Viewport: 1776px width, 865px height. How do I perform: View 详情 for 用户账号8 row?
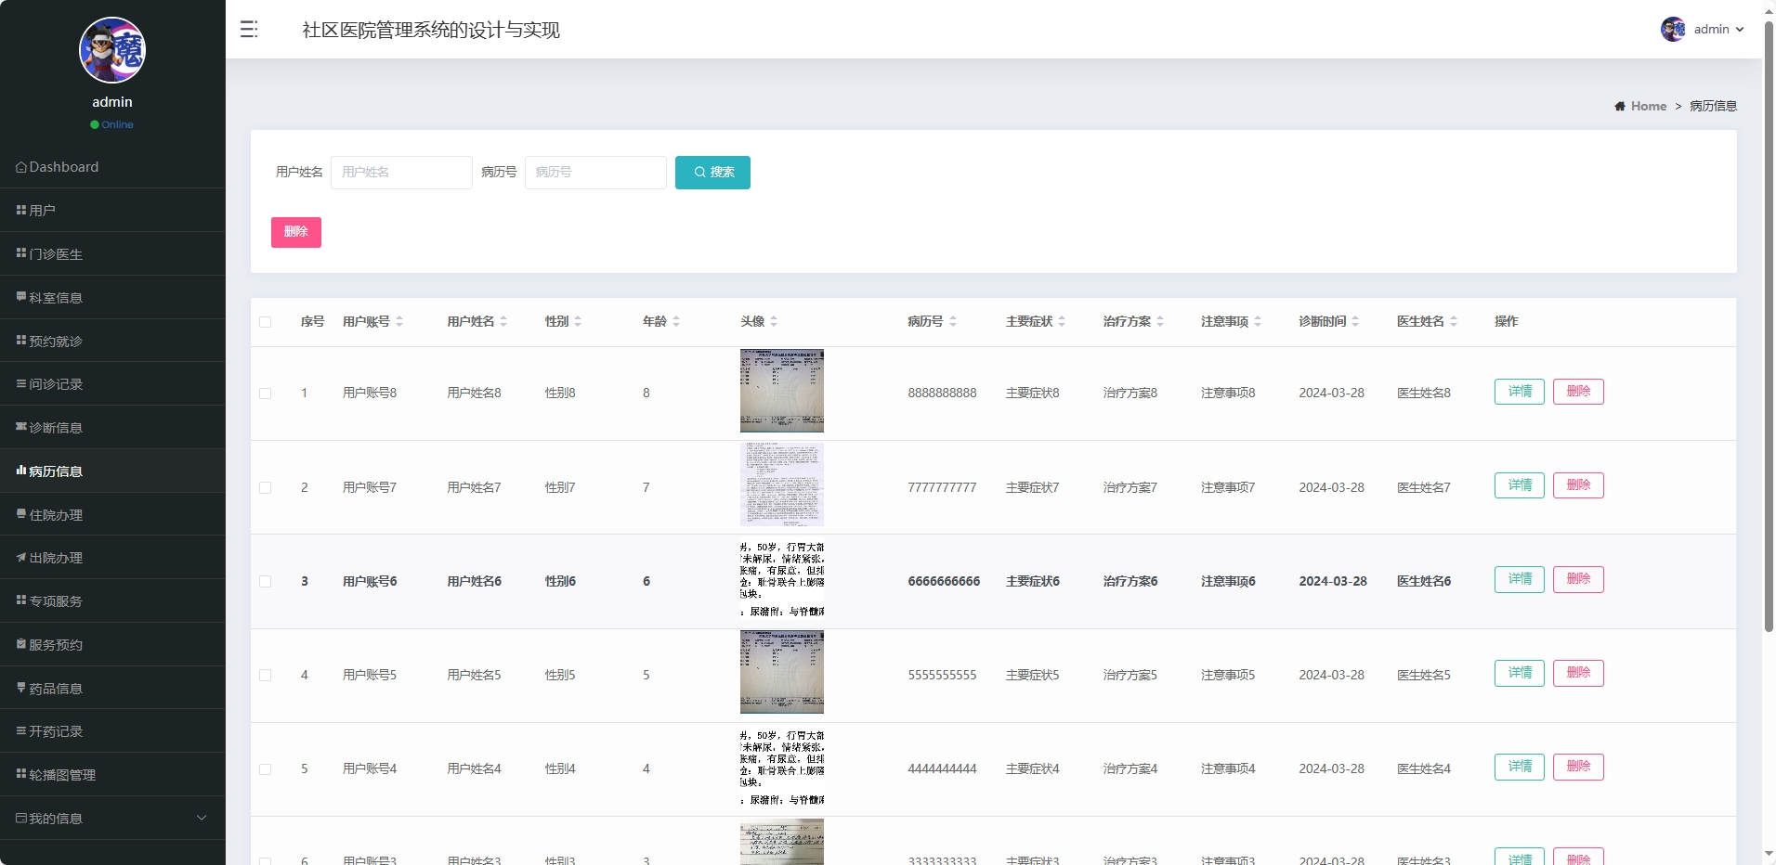pos(1520,392)
